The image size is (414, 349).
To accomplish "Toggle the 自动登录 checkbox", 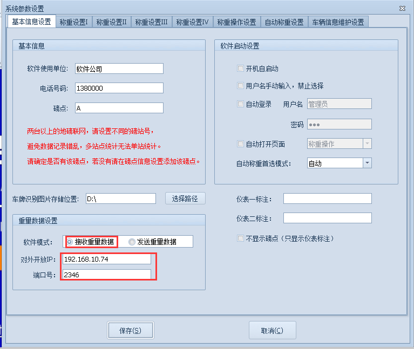I will click(x=241, y=105).
